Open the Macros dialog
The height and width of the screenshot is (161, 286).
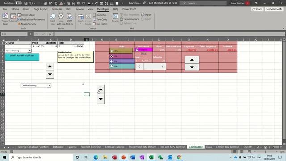coord(13,18)
